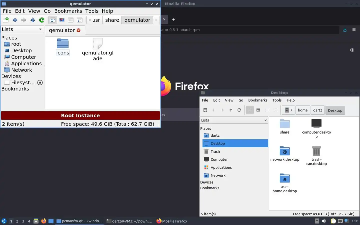Switch qemulator window to compact list view
Viewport: 360px width, 225px height.
71,20
